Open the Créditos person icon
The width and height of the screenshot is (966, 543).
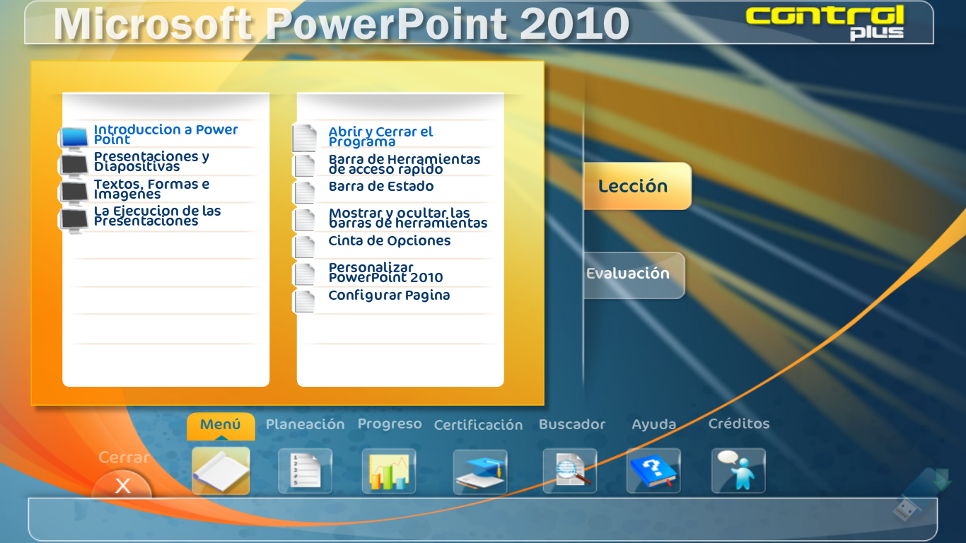point(738,471)
